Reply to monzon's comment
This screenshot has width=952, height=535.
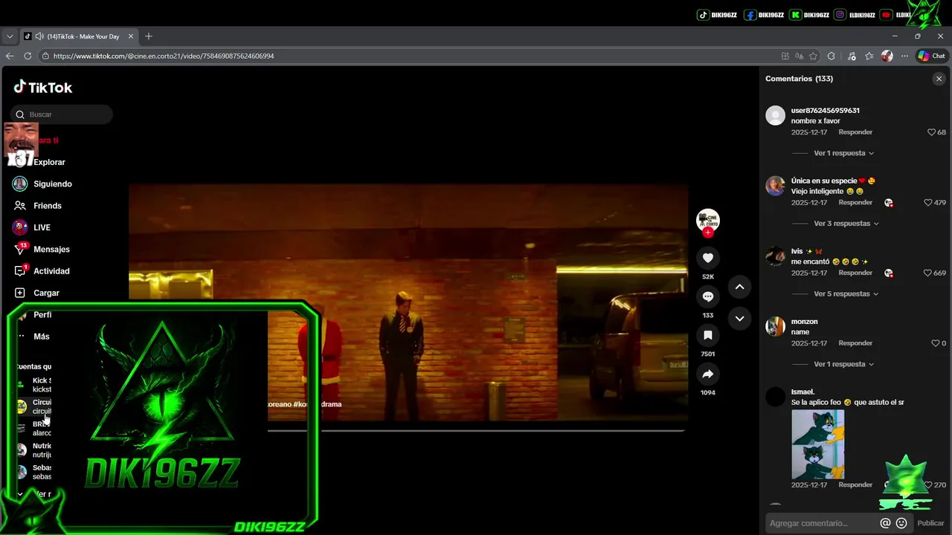click(855, 343)
